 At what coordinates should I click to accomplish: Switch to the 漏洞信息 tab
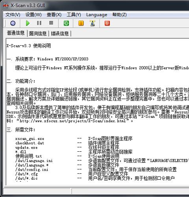[38, 33]
